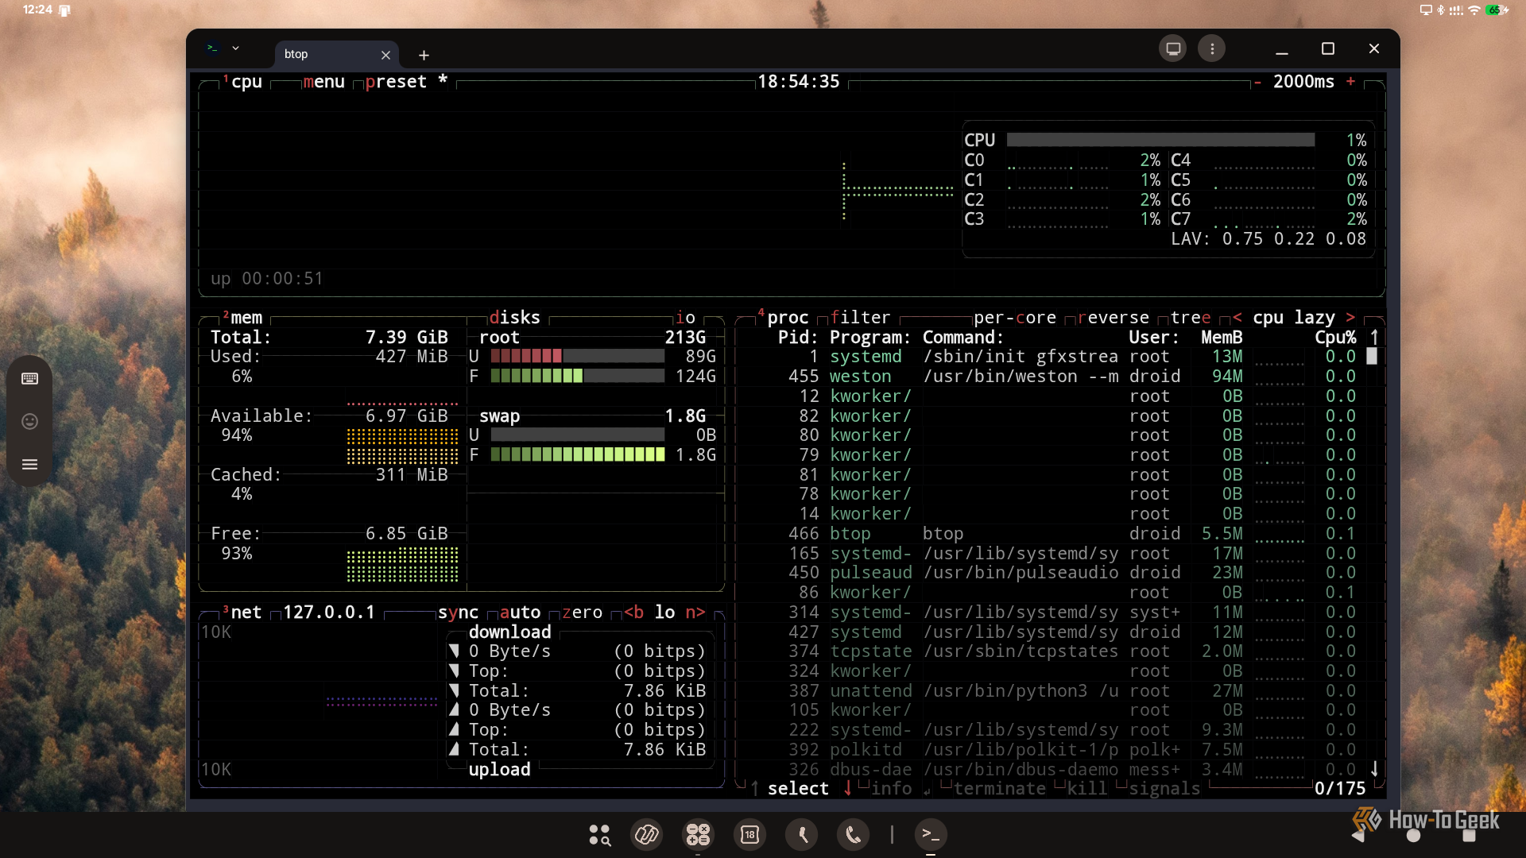Add a new terminal tab
Viewport: 1526px width, 858px height.
424,55
